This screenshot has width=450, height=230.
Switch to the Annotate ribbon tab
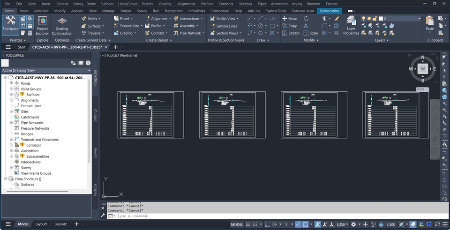(41, 11)
